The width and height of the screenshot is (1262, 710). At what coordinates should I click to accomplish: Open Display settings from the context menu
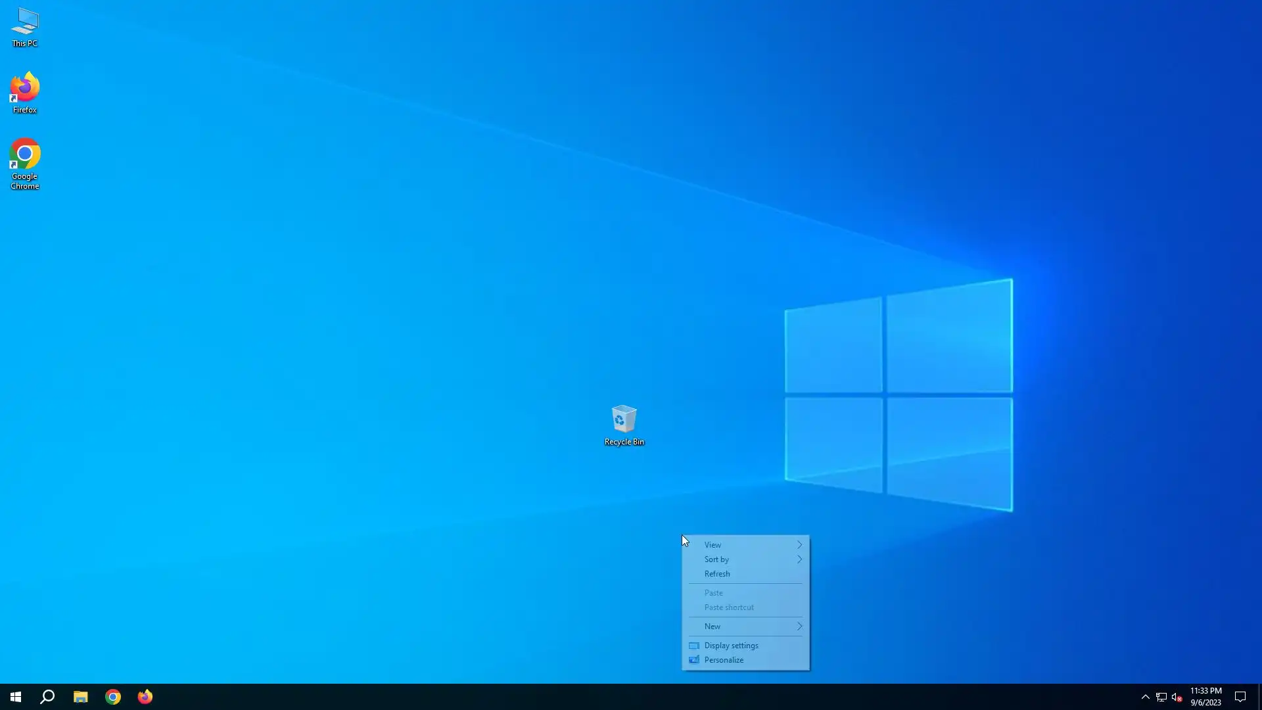click(731, 646)
